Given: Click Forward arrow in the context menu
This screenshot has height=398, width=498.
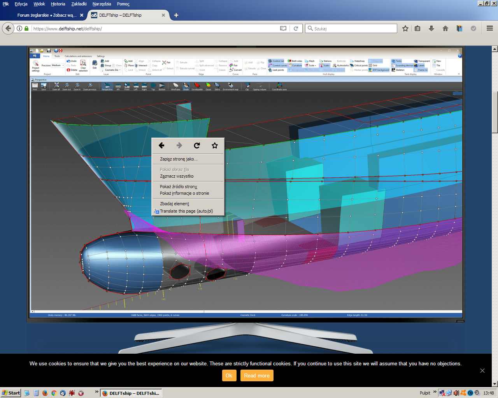Looking at the screenshot, I should [179, 145].
